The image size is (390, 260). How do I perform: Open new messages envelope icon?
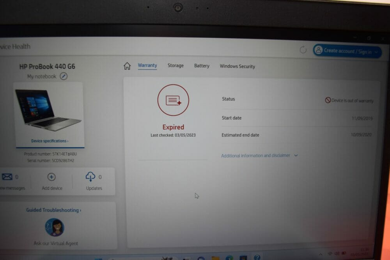(x=7, y=177)
